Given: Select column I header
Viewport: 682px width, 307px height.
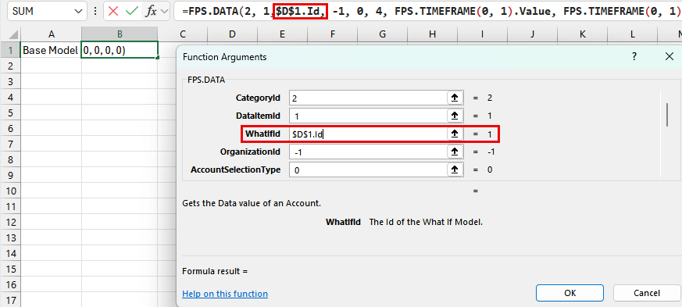Looking at the screenshot, I should (x=482, y=34).
